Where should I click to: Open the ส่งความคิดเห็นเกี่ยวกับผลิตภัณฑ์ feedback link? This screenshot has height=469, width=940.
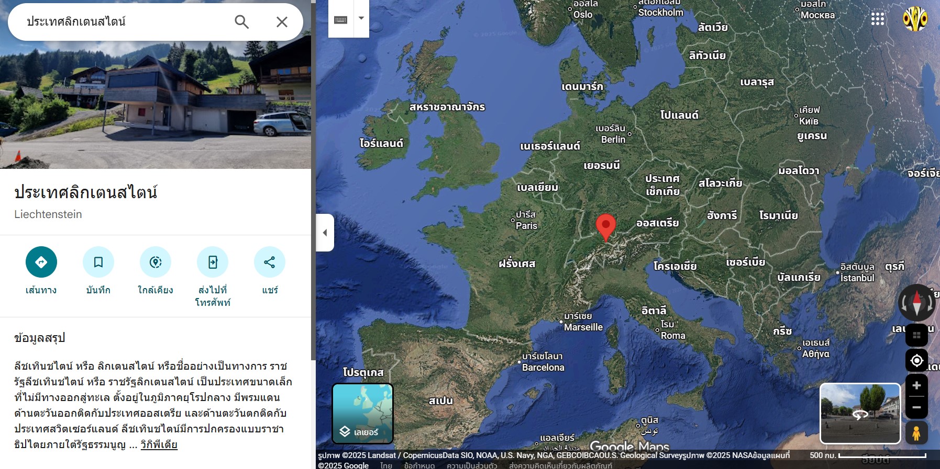pyautogui.click(x=560, y=465)
